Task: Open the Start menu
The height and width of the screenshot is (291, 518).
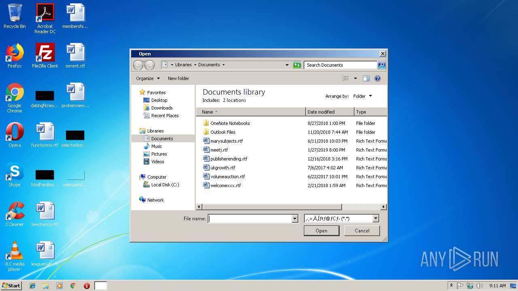Action: (11, 286)
